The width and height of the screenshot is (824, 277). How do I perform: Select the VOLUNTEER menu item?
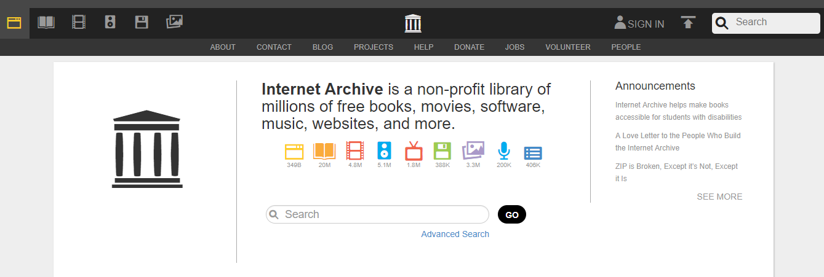tap(567, 47)
